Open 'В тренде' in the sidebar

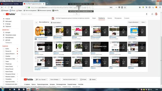click(8, 24)
